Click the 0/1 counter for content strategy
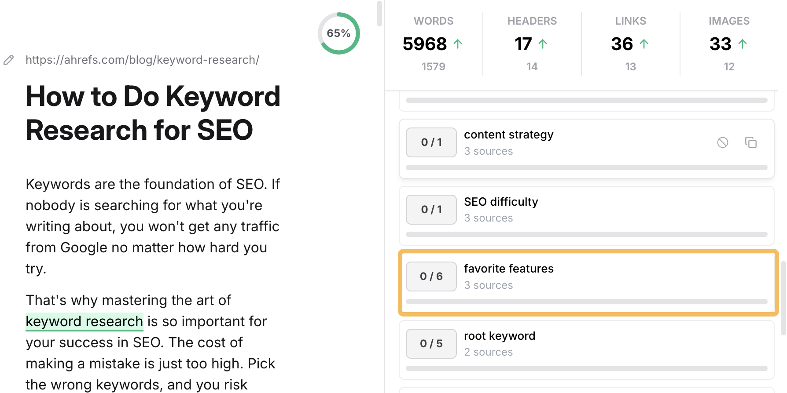This screenshot has width=787, height=393. [x=431, y=142]
